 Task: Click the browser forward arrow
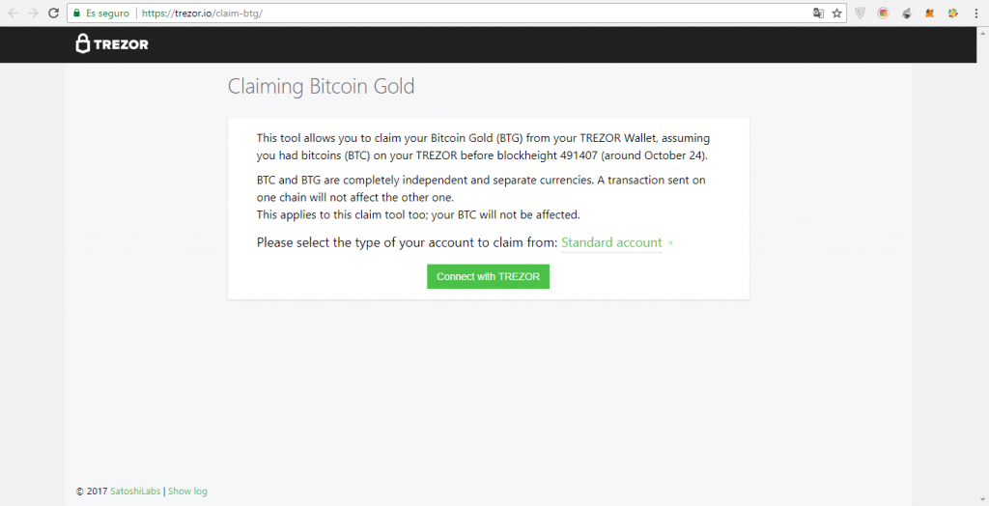click(34, 13)
